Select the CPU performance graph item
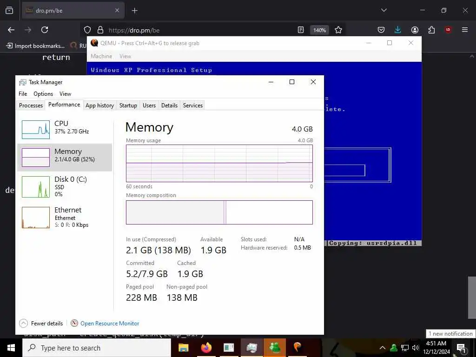Screen dimensions: 476x357 65,129
